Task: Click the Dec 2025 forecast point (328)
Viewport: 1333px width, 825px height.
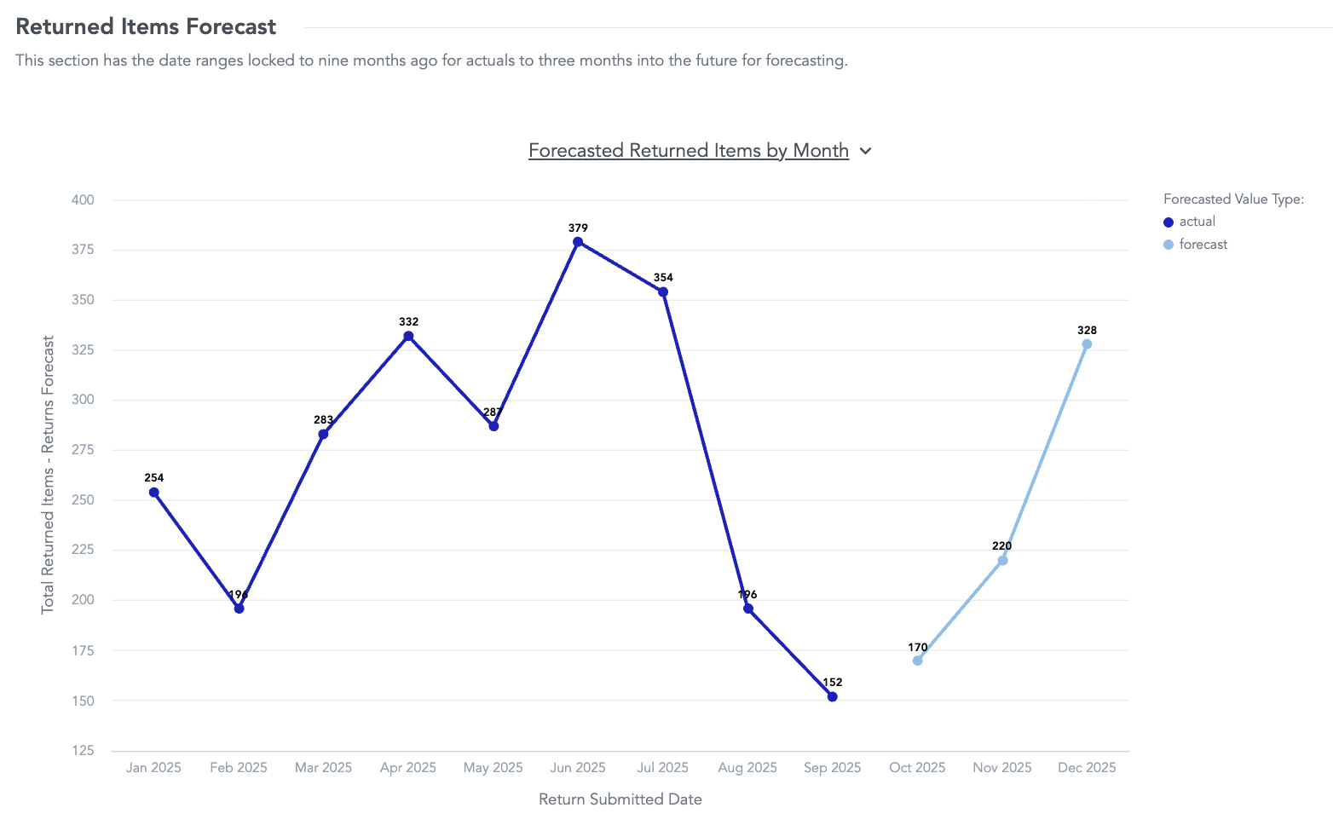Action: [x=1087, y=344]
